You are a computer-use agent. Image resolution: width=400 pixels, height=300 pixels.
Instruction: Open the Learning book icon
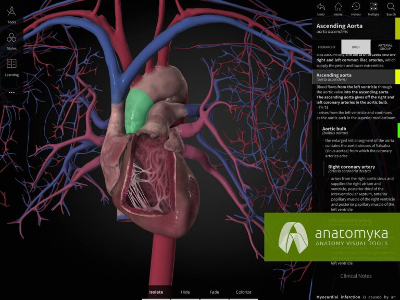(11, 67)
